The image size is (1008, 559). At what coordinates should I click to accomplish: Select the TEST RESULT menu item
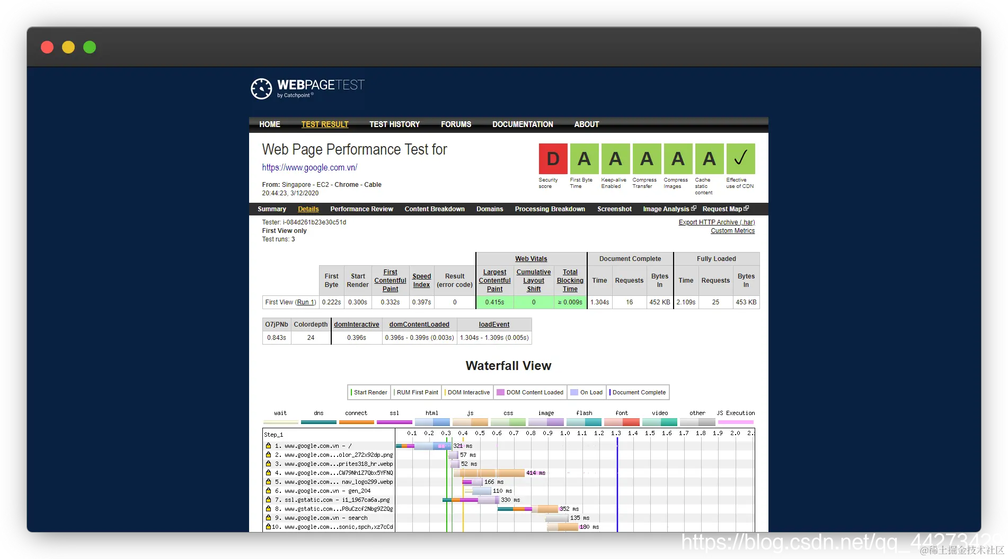[x=325, y=124]
